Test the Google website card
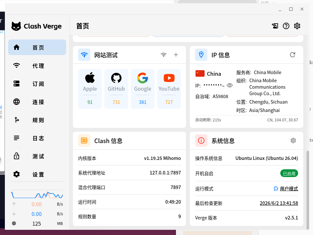Screen dimensions: 313x235 (143, 89)
